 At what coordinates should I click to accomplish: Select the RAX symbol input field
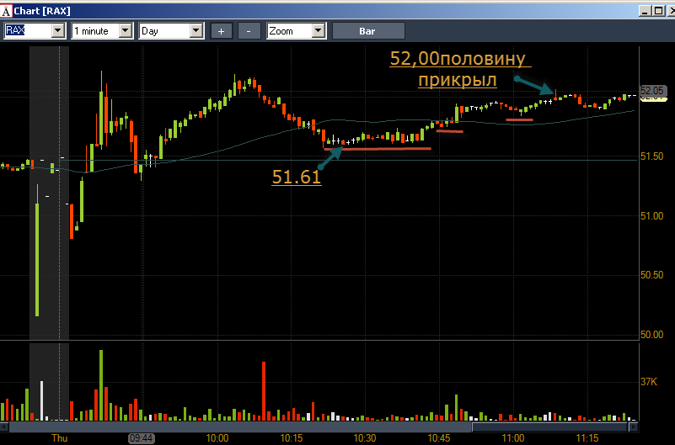pyautogui.click(x=28, y=31)
